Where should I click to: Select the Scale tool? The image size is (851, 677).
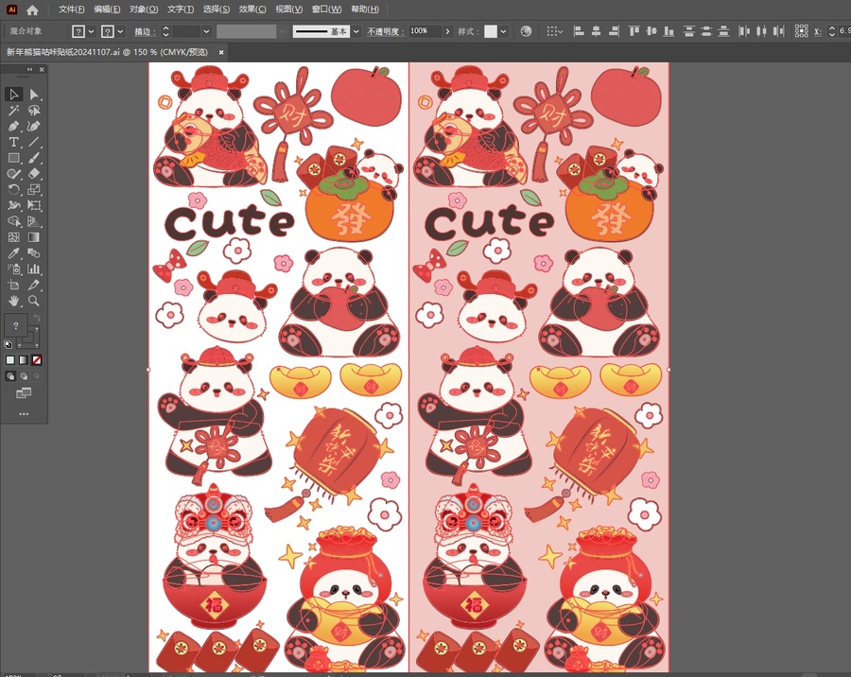coord(34,189)
